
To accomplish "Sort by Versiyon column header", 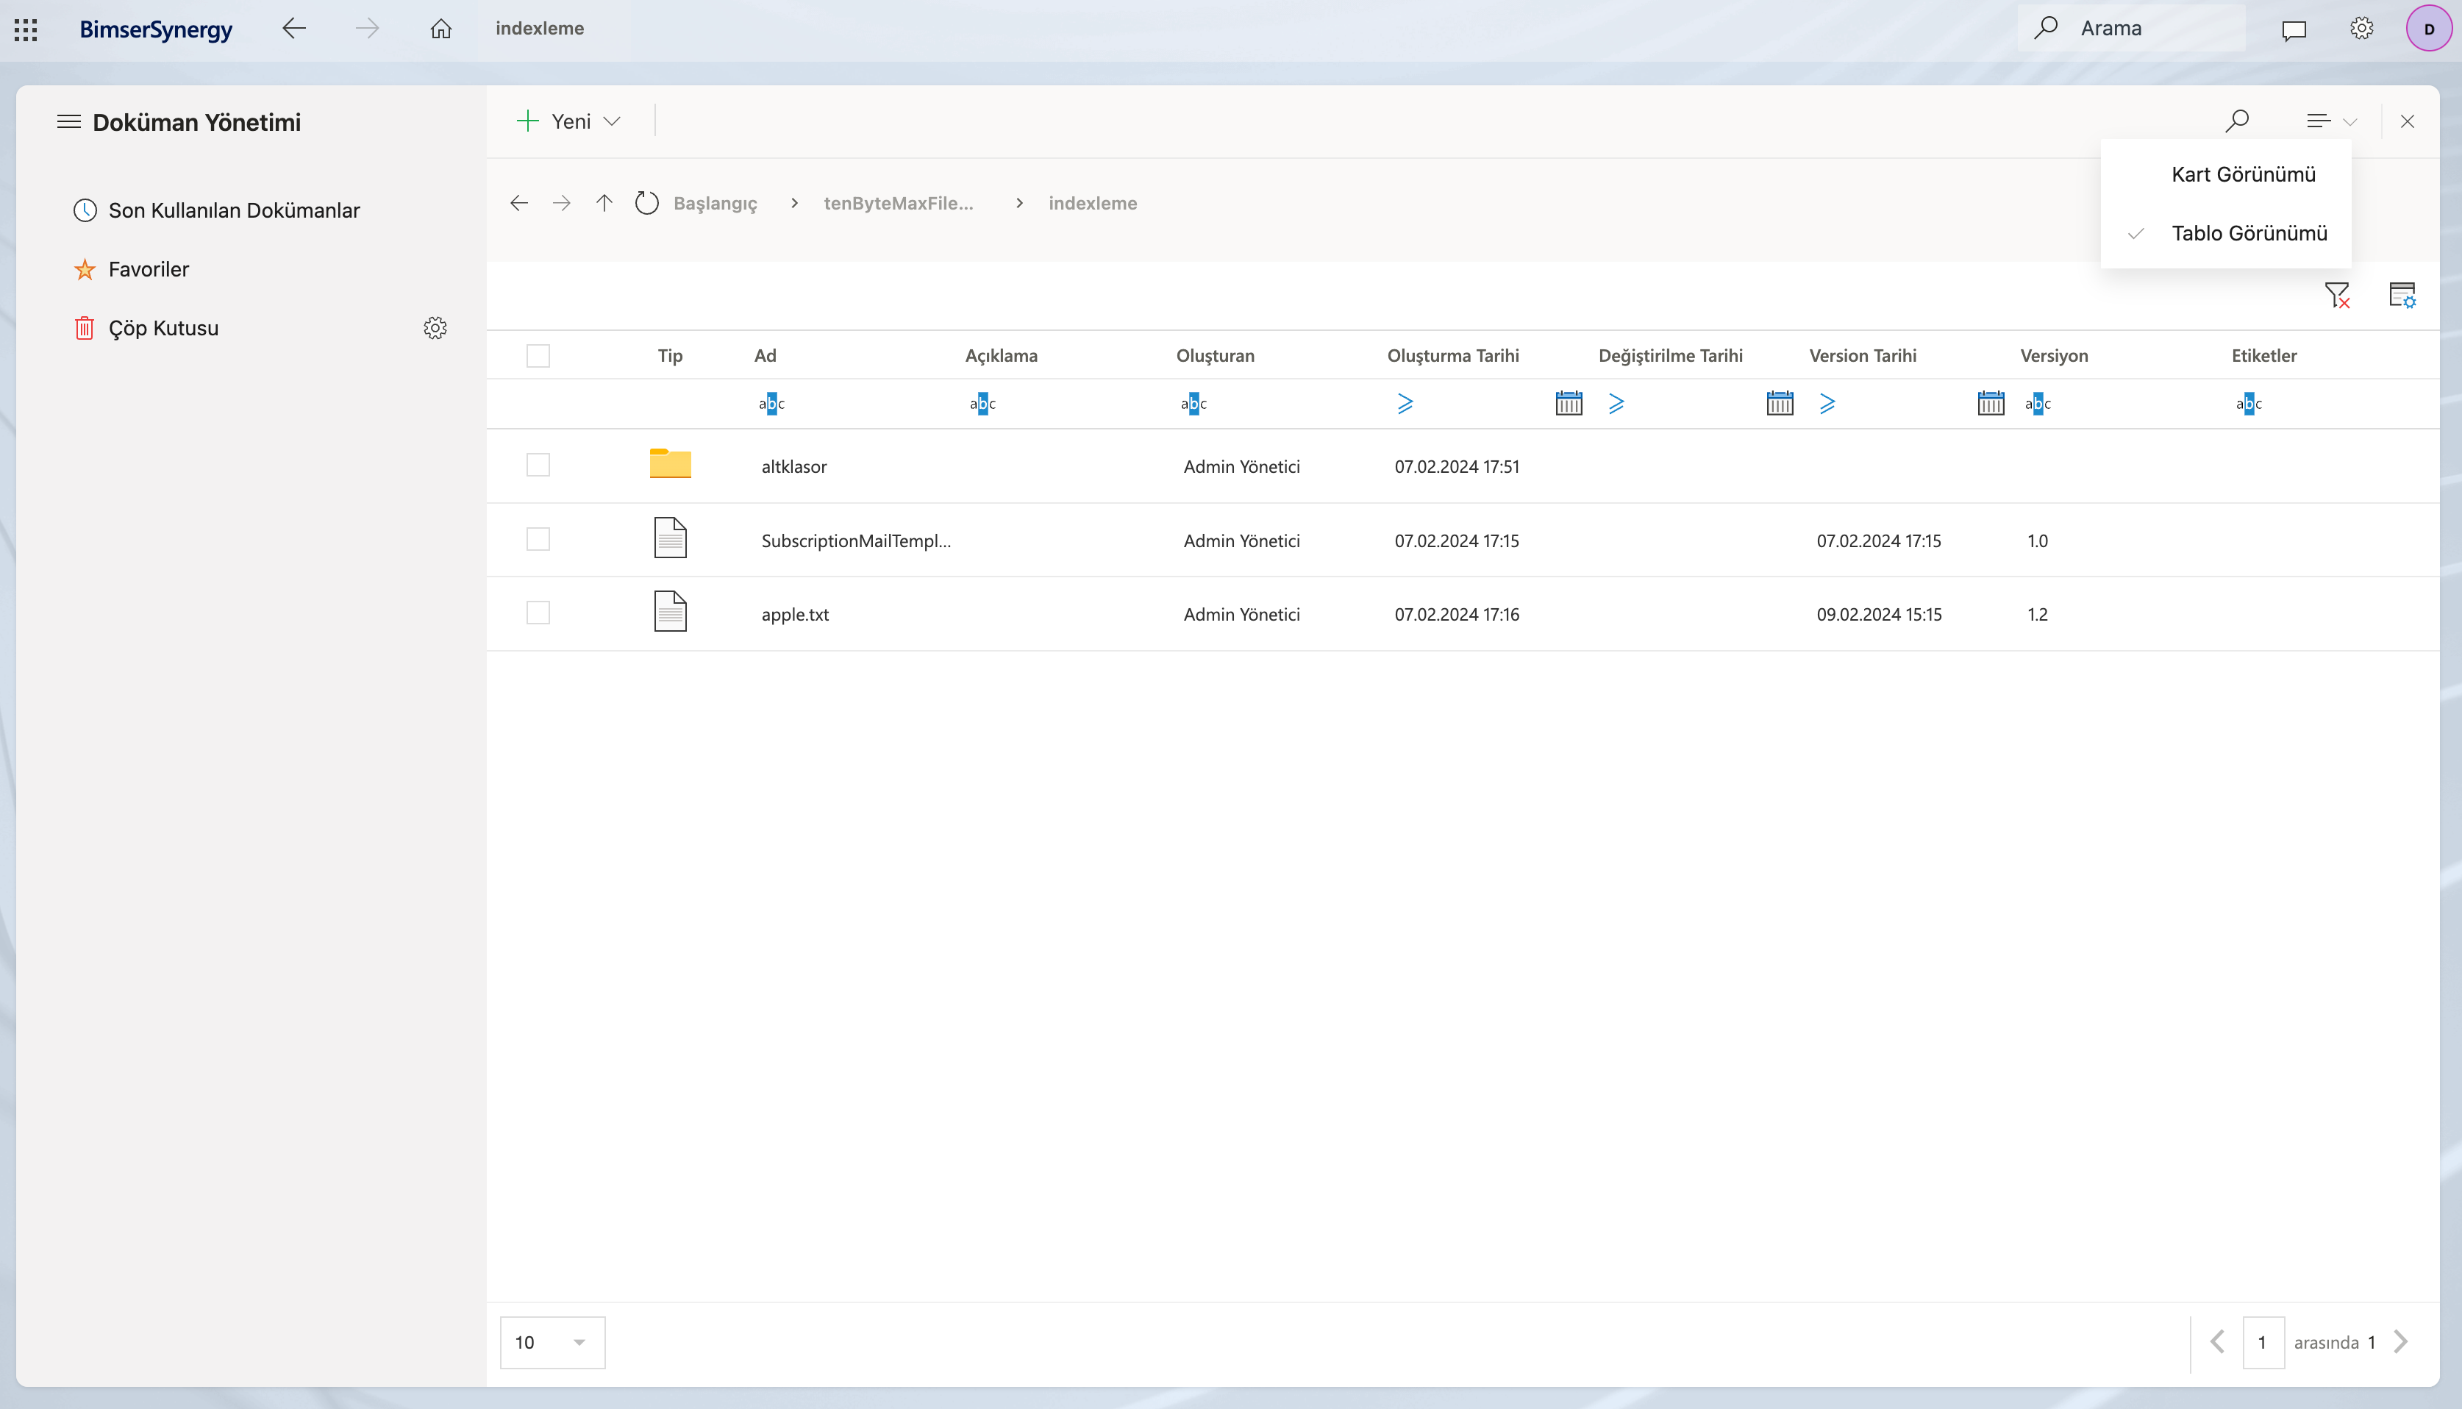I will point(2054,355).
